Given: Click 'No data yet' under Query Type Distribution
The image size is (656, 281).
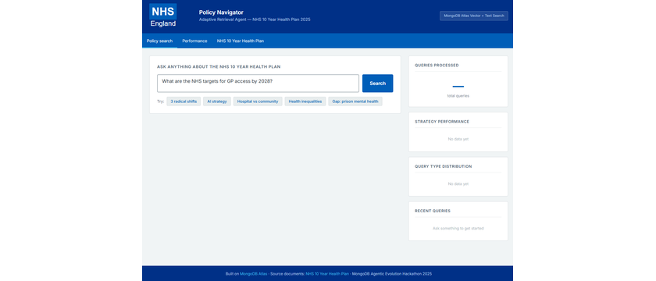Looking at the screenshot, I should (458, 183).
